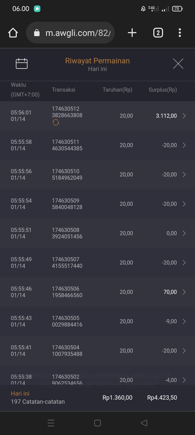This screenshot has height=435, width=195.
Task: Tap the Riwayat Permainan title
Action: click(97, 61)
